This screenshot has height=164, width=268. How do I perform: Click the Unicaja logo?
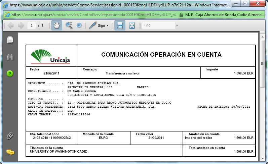50,56
